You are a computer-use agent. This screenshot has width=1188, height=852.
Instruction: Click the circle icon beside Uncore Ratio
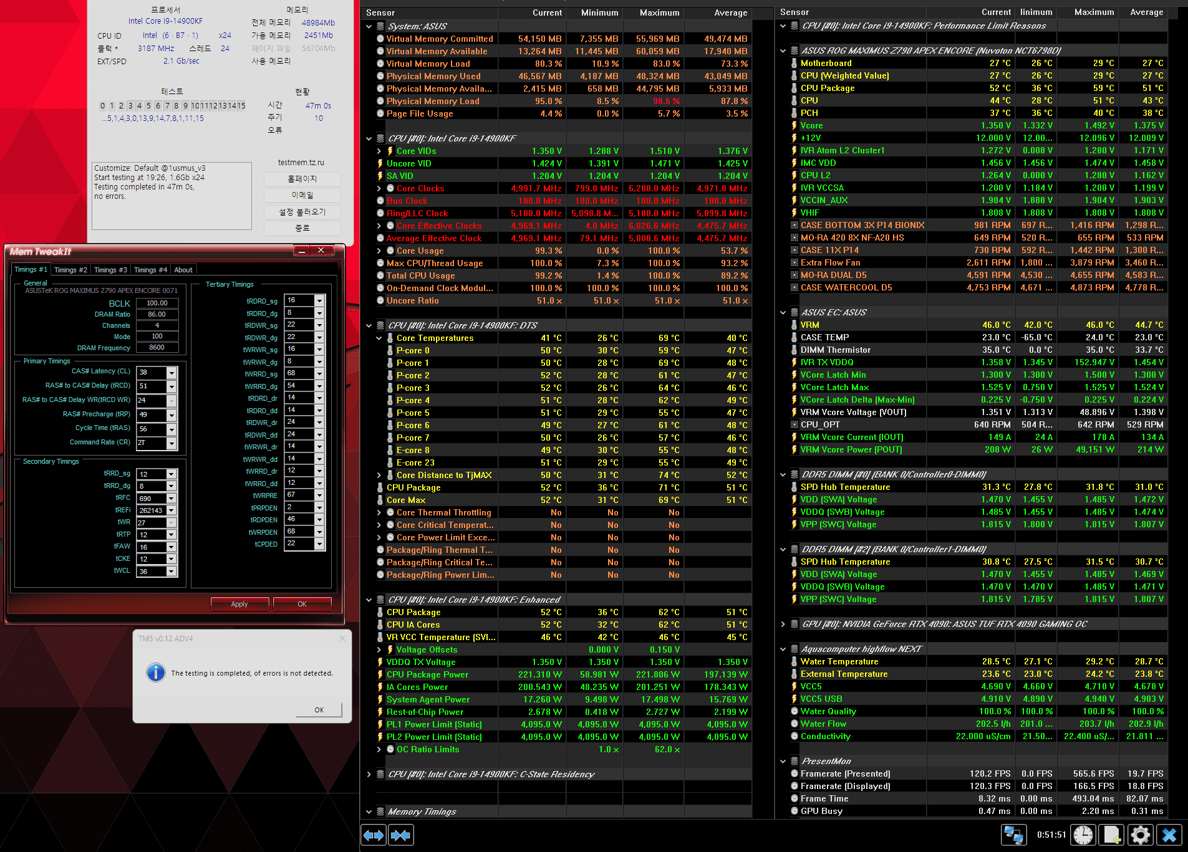click(x=380, y=300)
